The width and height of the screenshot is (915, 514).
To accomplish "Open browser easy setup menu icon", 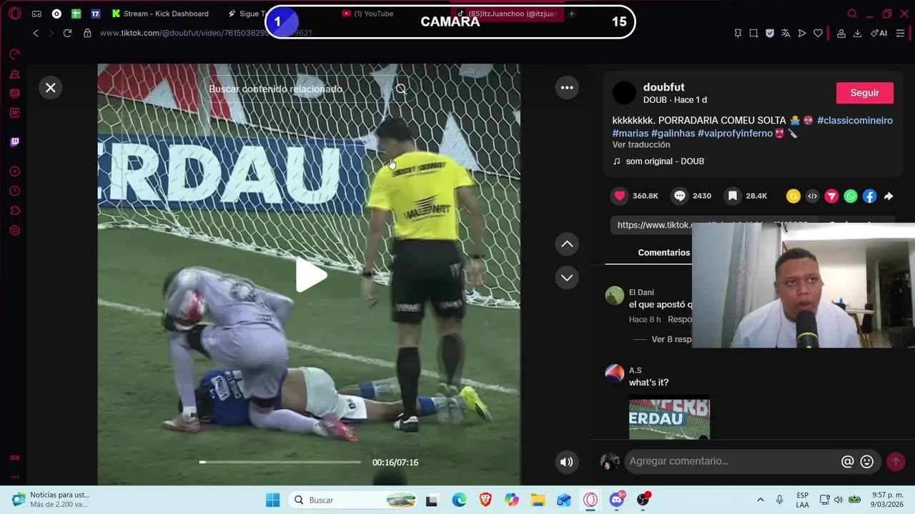I will point(900,33).
